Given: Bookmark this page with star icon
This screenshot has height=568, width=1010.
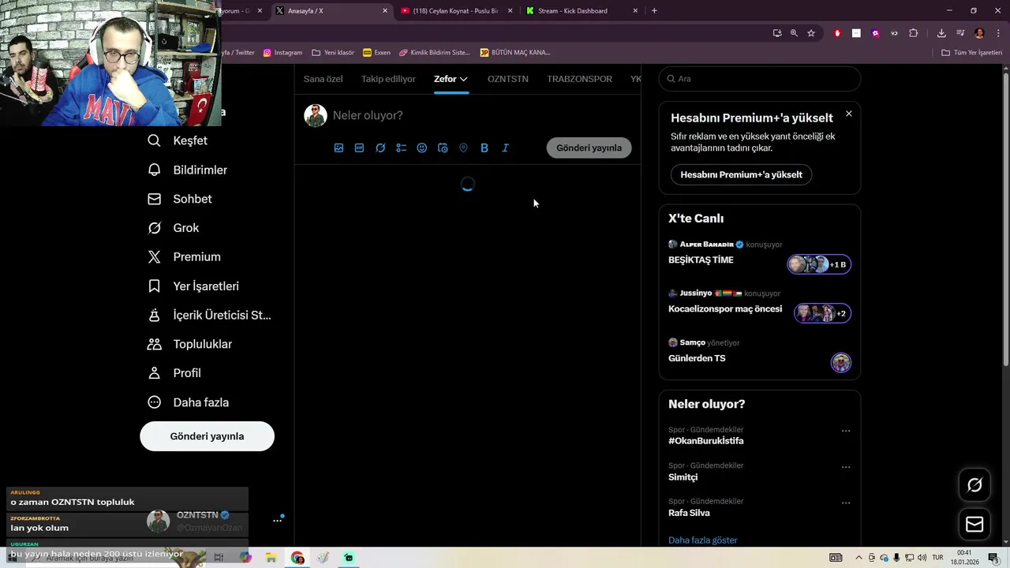Looking at the screenshot, I should [810, 33].
